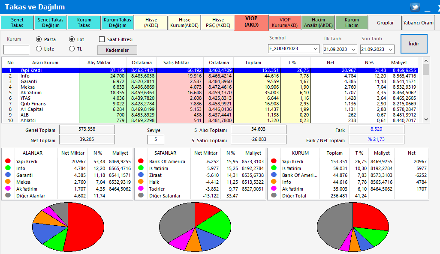
Task: Show the Hisse PGÇ (AKDE) tab
Action: point(218,23)
